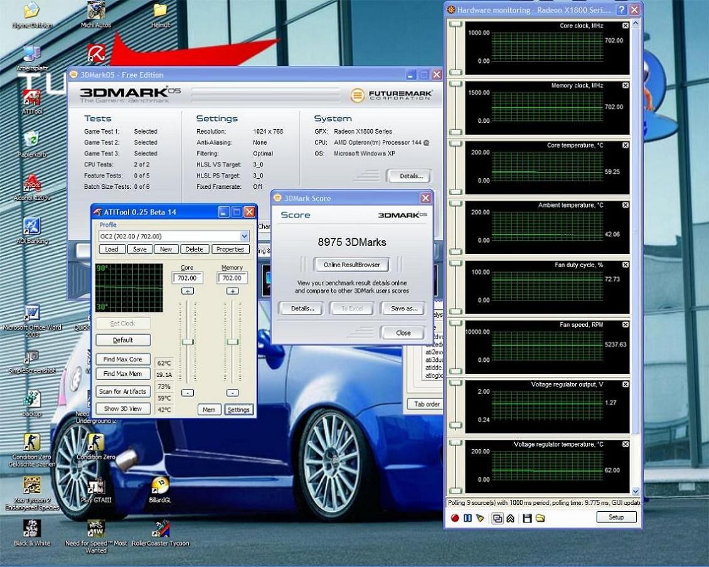The width and height of the screenshot is (709, 567).
Task: Open ATITool Settings button
Action: coord(238,410)
